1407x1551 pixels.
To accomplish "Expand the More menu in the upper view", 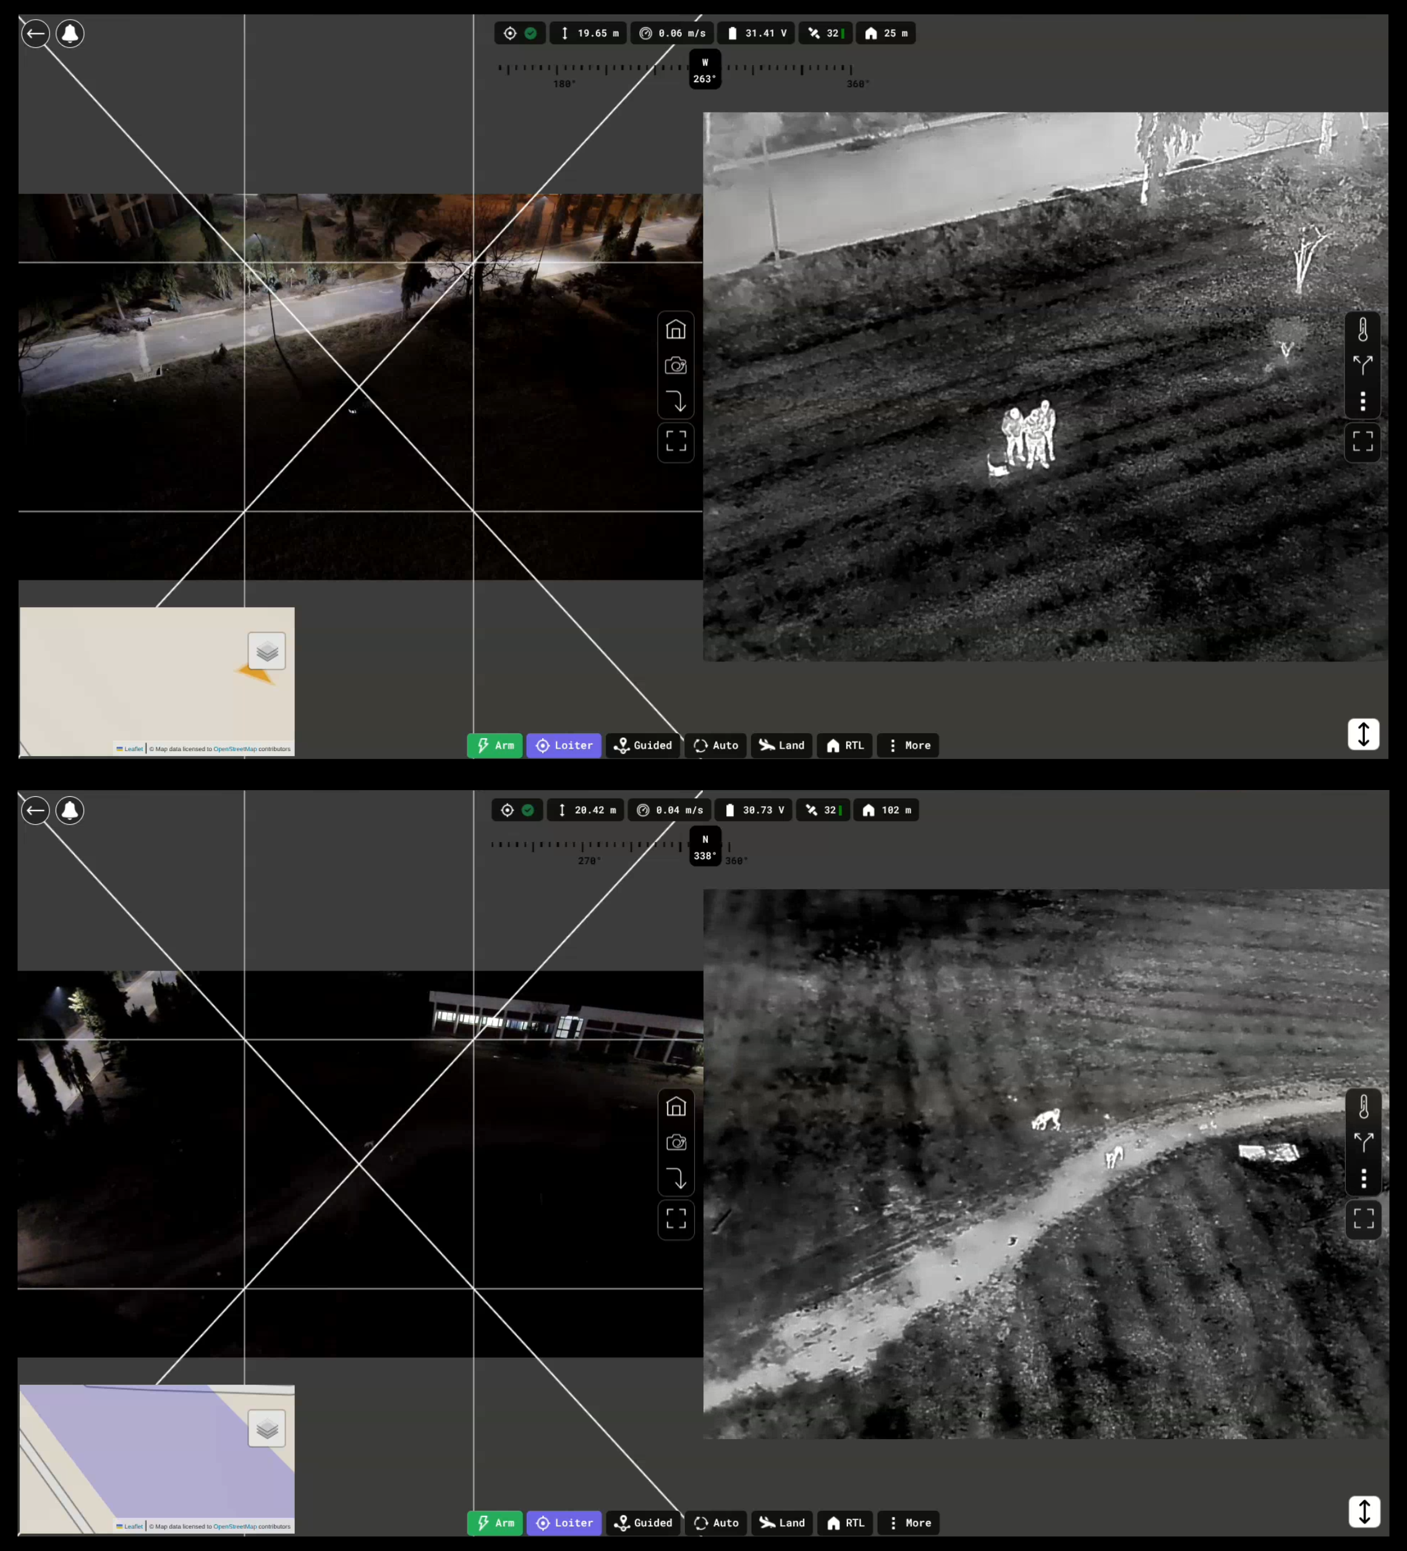I will pyautogui.click(x=909, y=745).
